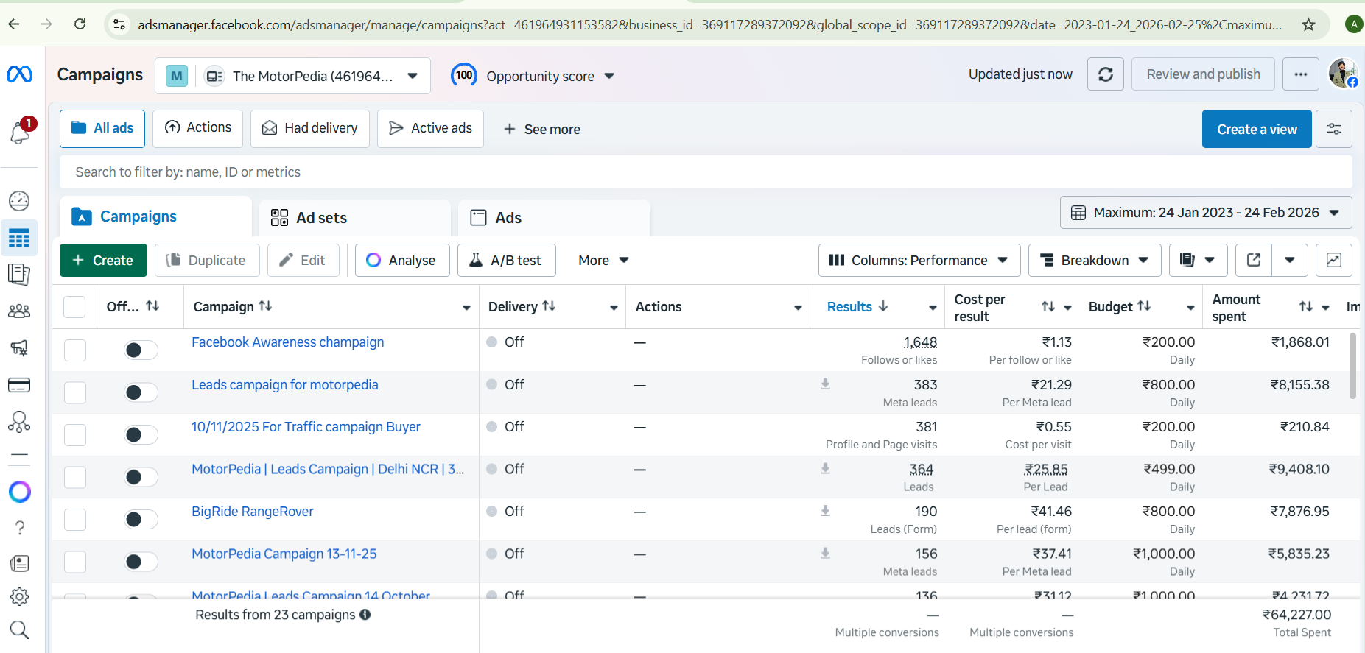Click the sidebar search magnifier icon
This screenshot has height=653, width=1365.
pos(19,629)
